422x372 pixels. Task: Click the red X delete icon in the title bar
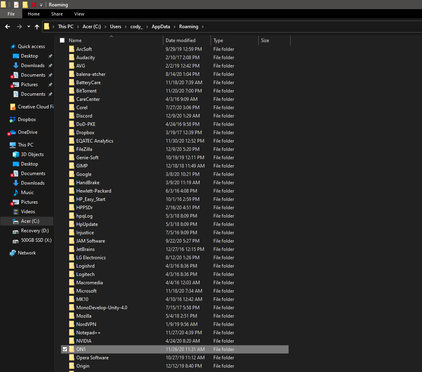[x=34, y=5]
